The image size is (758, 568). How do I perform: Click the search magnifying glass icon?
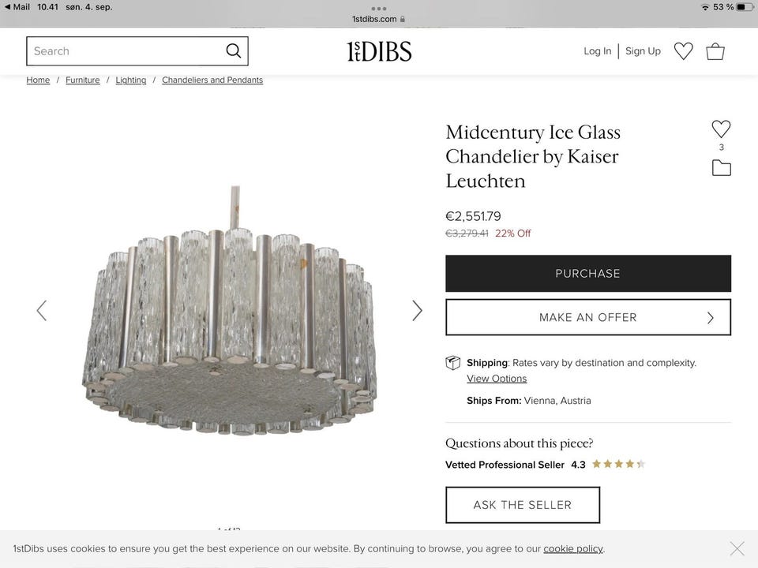(x=233, y=51)
